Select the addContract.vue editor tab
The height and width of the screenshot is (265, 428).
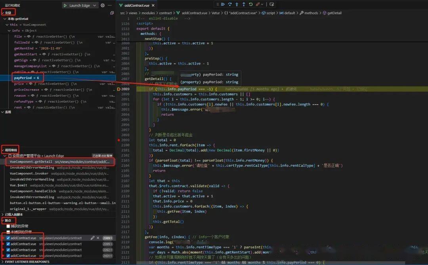(x=138, y=6)
